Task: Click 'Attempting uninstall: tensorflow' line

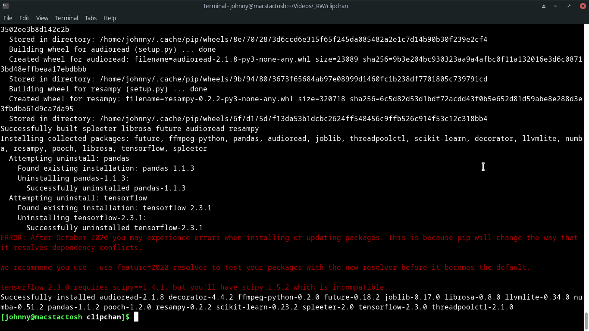Action: click(x=78, y=198)
